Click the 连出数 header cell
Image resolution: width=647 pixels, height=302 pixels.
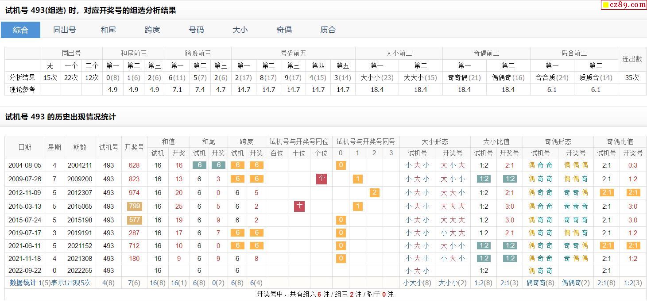click(x=632, y=59)
